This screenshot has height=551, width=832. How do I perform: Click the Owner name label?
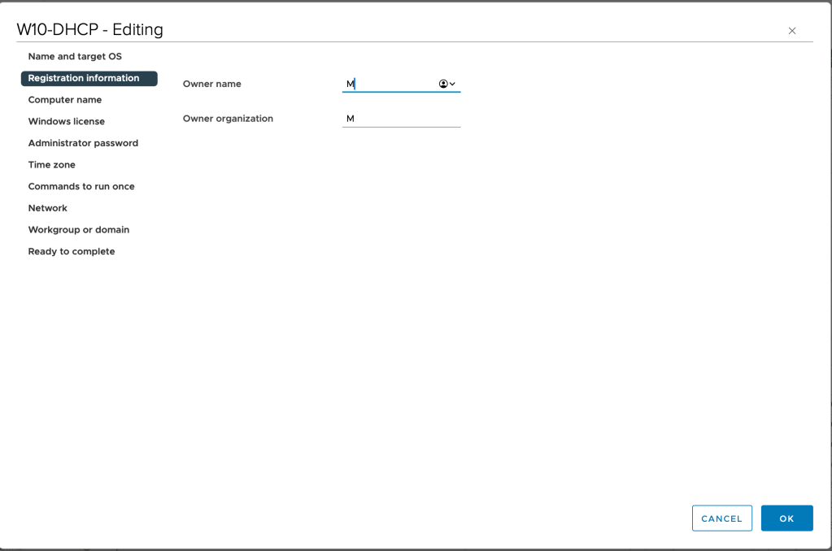[x=212, y=84]
